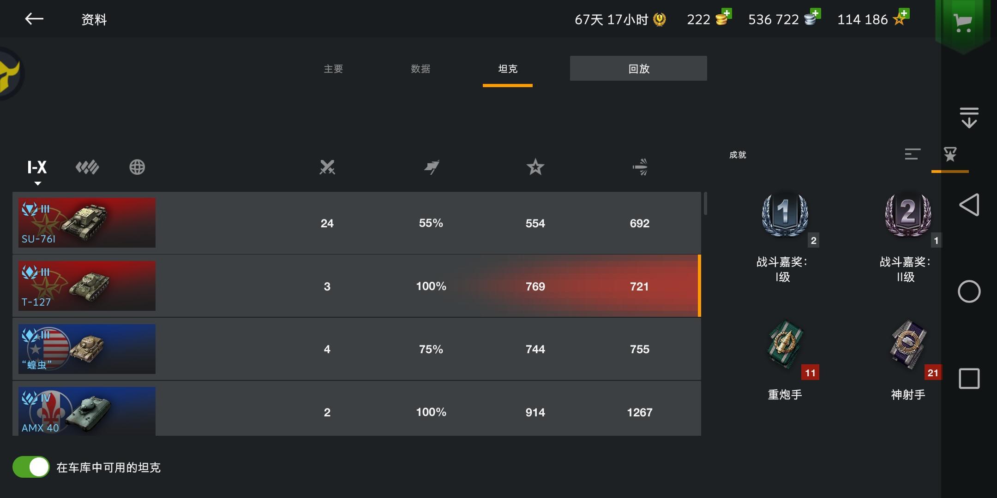Expand the pull-down panel arrow
Image resolution: width=997 pixels, height=498 pixels.
[x=969, y=118]
